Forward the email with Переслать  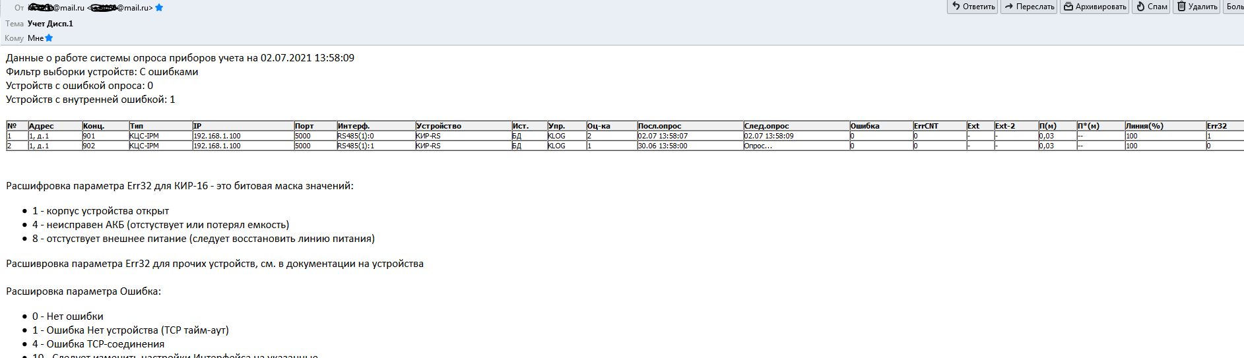coord(1028,7)
